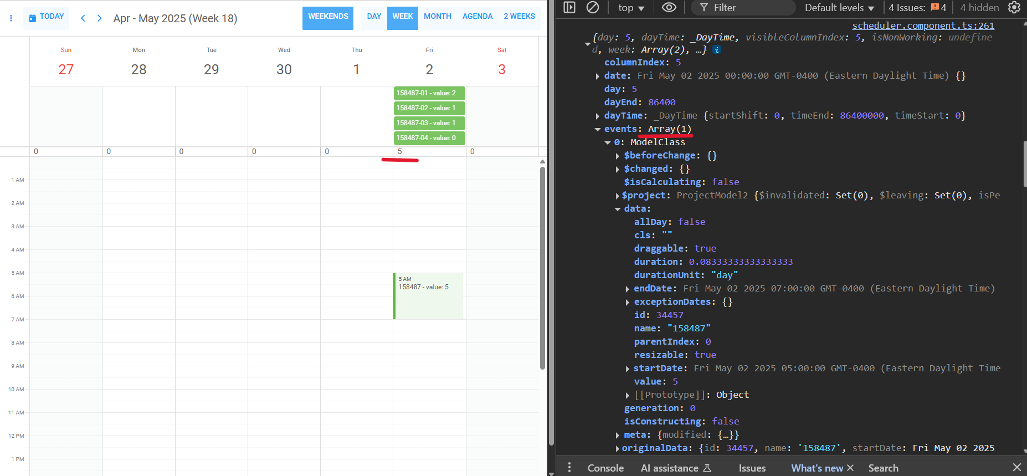Switch to AGENDA view
The width and height of the screenshot is (1027, 476).
[x=477, y=18]
